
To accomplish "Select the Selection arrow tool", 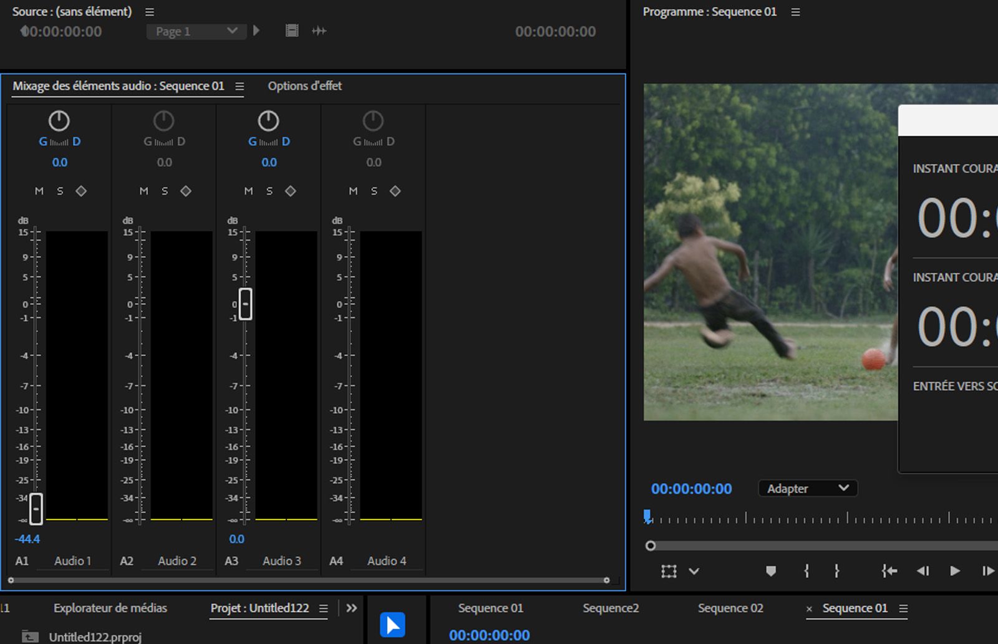I will pyautogui.click(x=392, y=625).
